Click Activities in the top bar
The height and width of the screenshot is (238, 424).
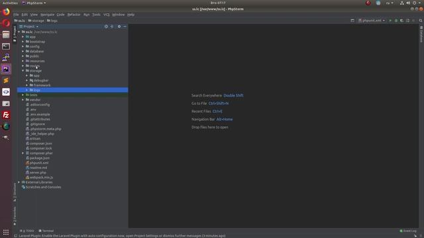[x=10, y=3]
